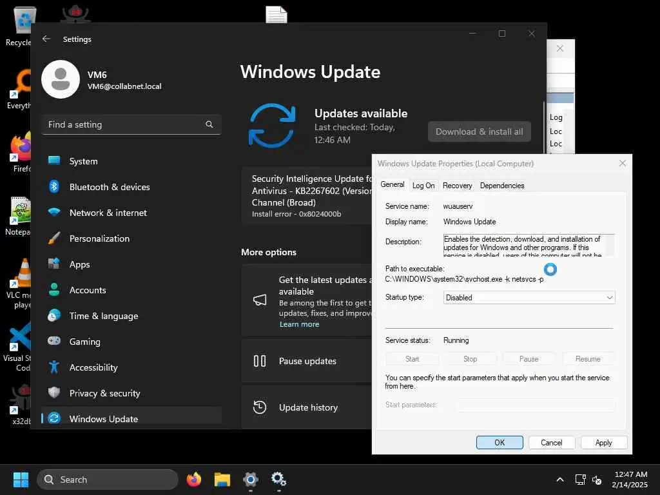Switch to the Recovery tab
The height and width of the screenshot is (495, 660).
(457, 185)
